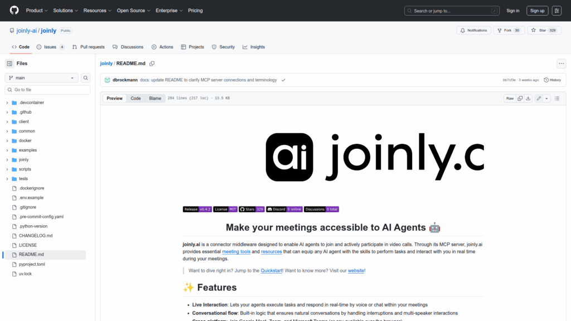The image size is (571, 321).
Task: Expand the common folder
Action: [x=7, y=131]
